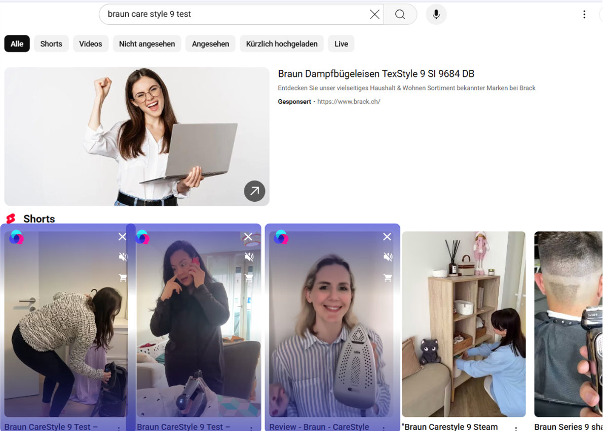This screenshot has height=431, width=603.
Task: Click shopping cart icon on the first short
Action: 123,277
